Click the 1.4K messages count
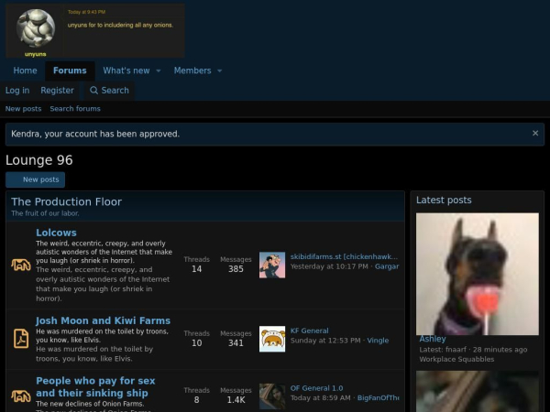 click(236, 400)
